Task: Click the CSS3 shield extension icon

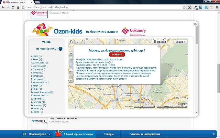Action: click(x=201, y=7)
